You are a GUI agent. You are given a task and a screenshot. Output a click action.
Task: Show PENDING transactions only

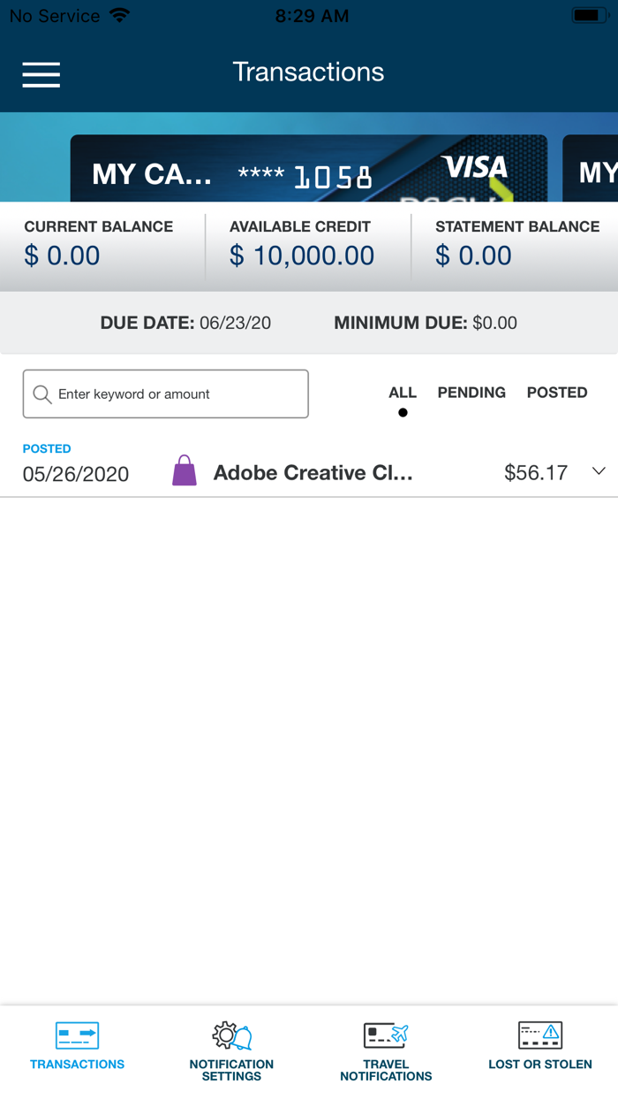pyautogui.click(x=471, y=393)
